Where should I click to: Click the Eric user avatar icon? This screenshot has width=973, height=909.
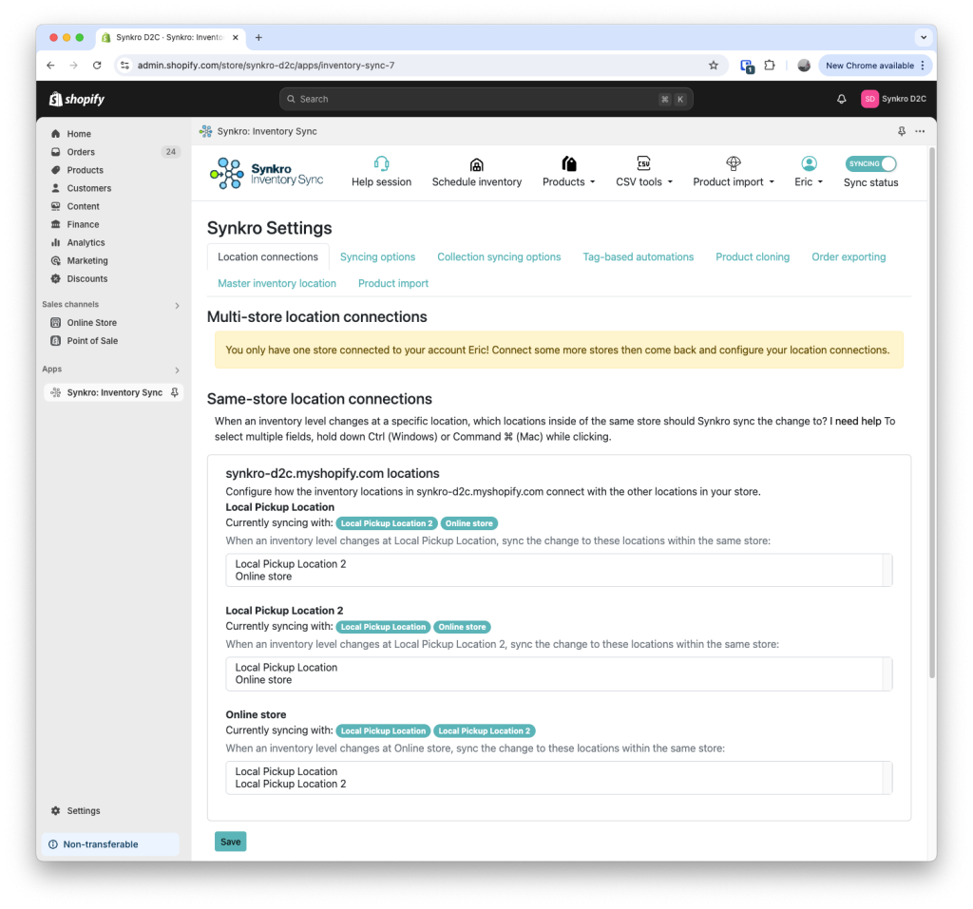pyautogui.click(x=808, y=163)
